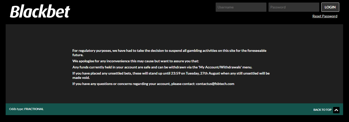Open the Reset Password link
Viewport: 349px width, 122px height.
click(325, 16)
